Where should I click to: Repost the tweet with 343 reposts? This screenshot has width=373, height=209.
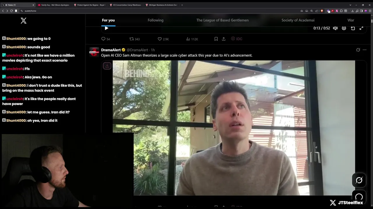click(x=135, y=39)
